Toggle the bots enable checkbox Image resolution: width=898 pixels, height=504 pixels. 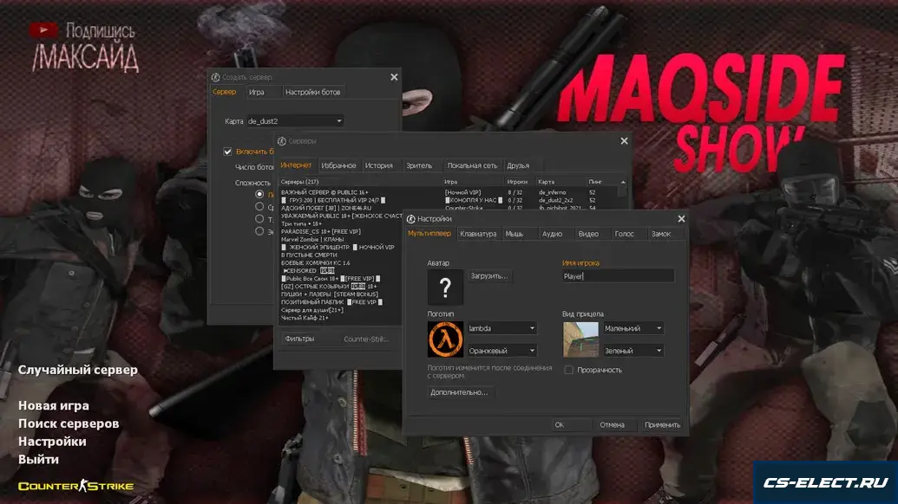[228, 152]
